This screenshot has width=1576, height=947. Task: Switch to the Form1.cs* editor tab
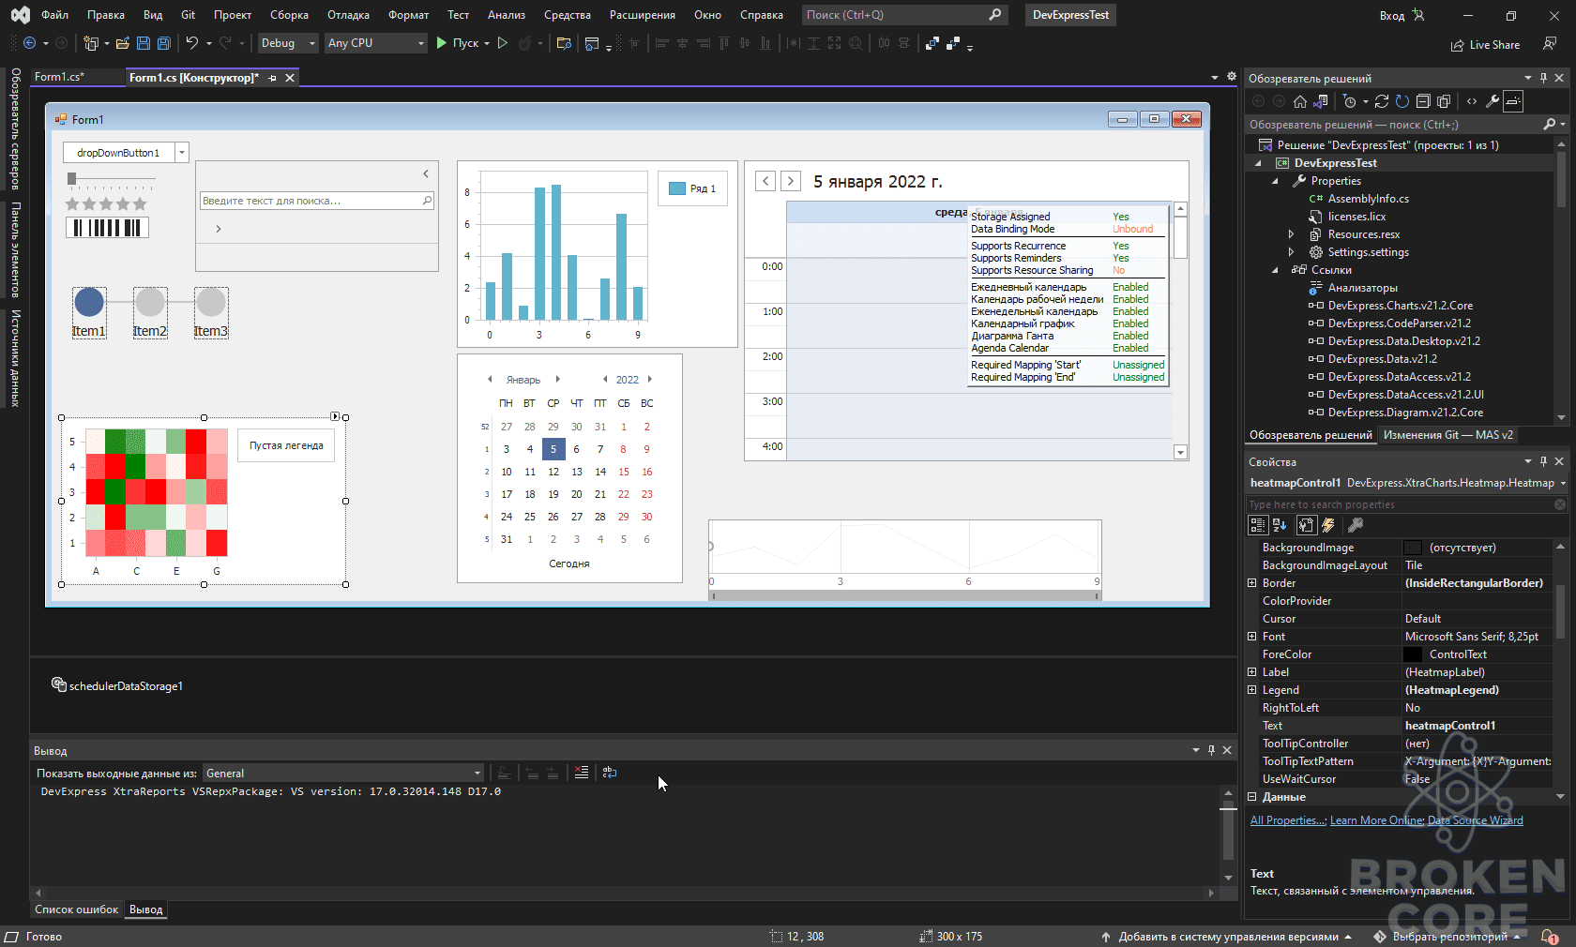click(x=60, y=77)
